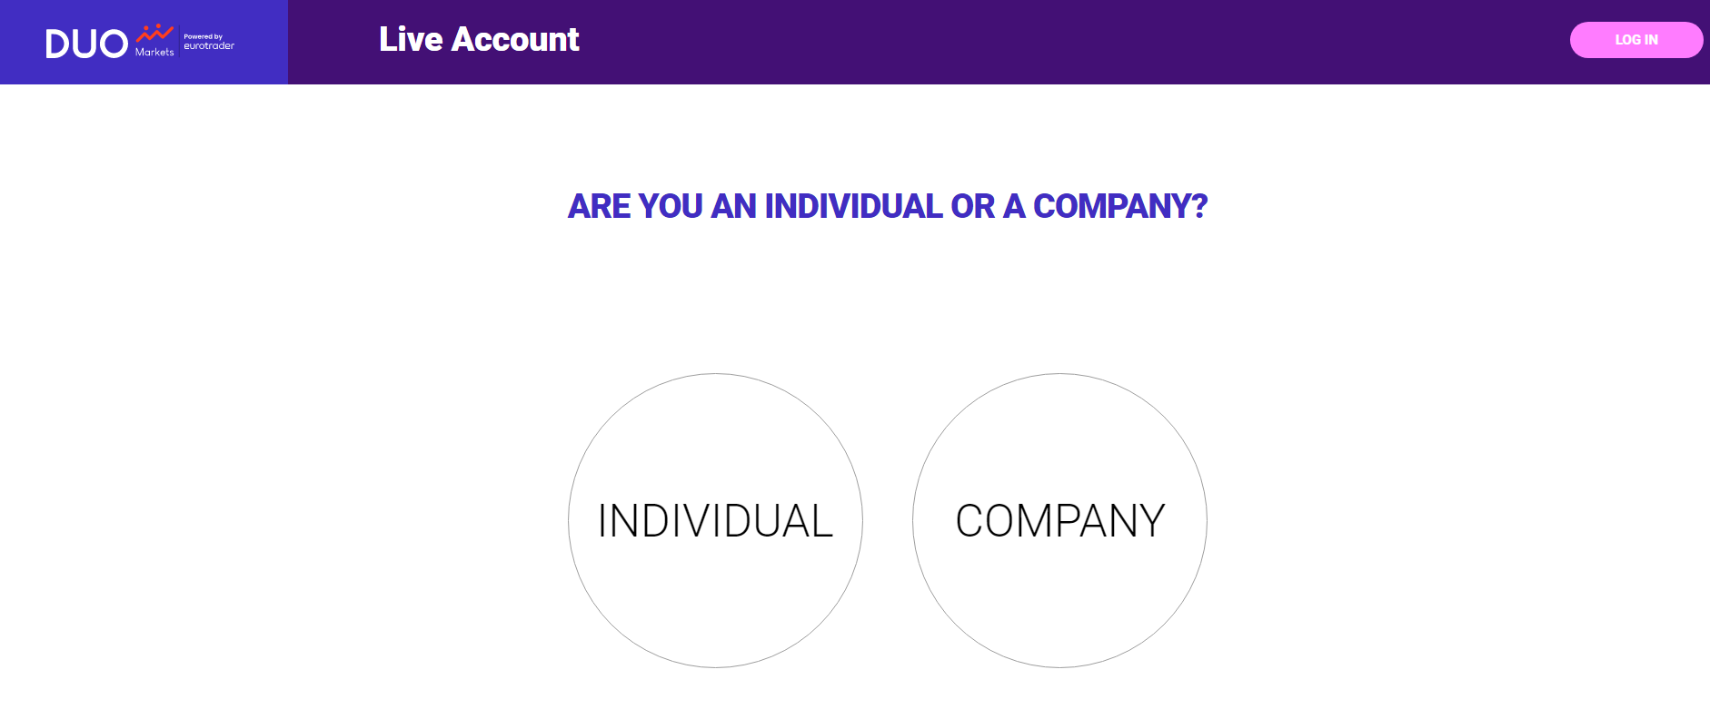Screen dimensions: 1710x709
Task: Click the blue logo panel in header
Action: click(144, 42)
